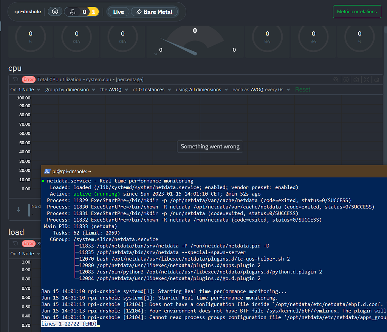This screenshot has height=332, width=387.
Task: Toggle the critical alerts count showing 0
Action: point(84,12)
